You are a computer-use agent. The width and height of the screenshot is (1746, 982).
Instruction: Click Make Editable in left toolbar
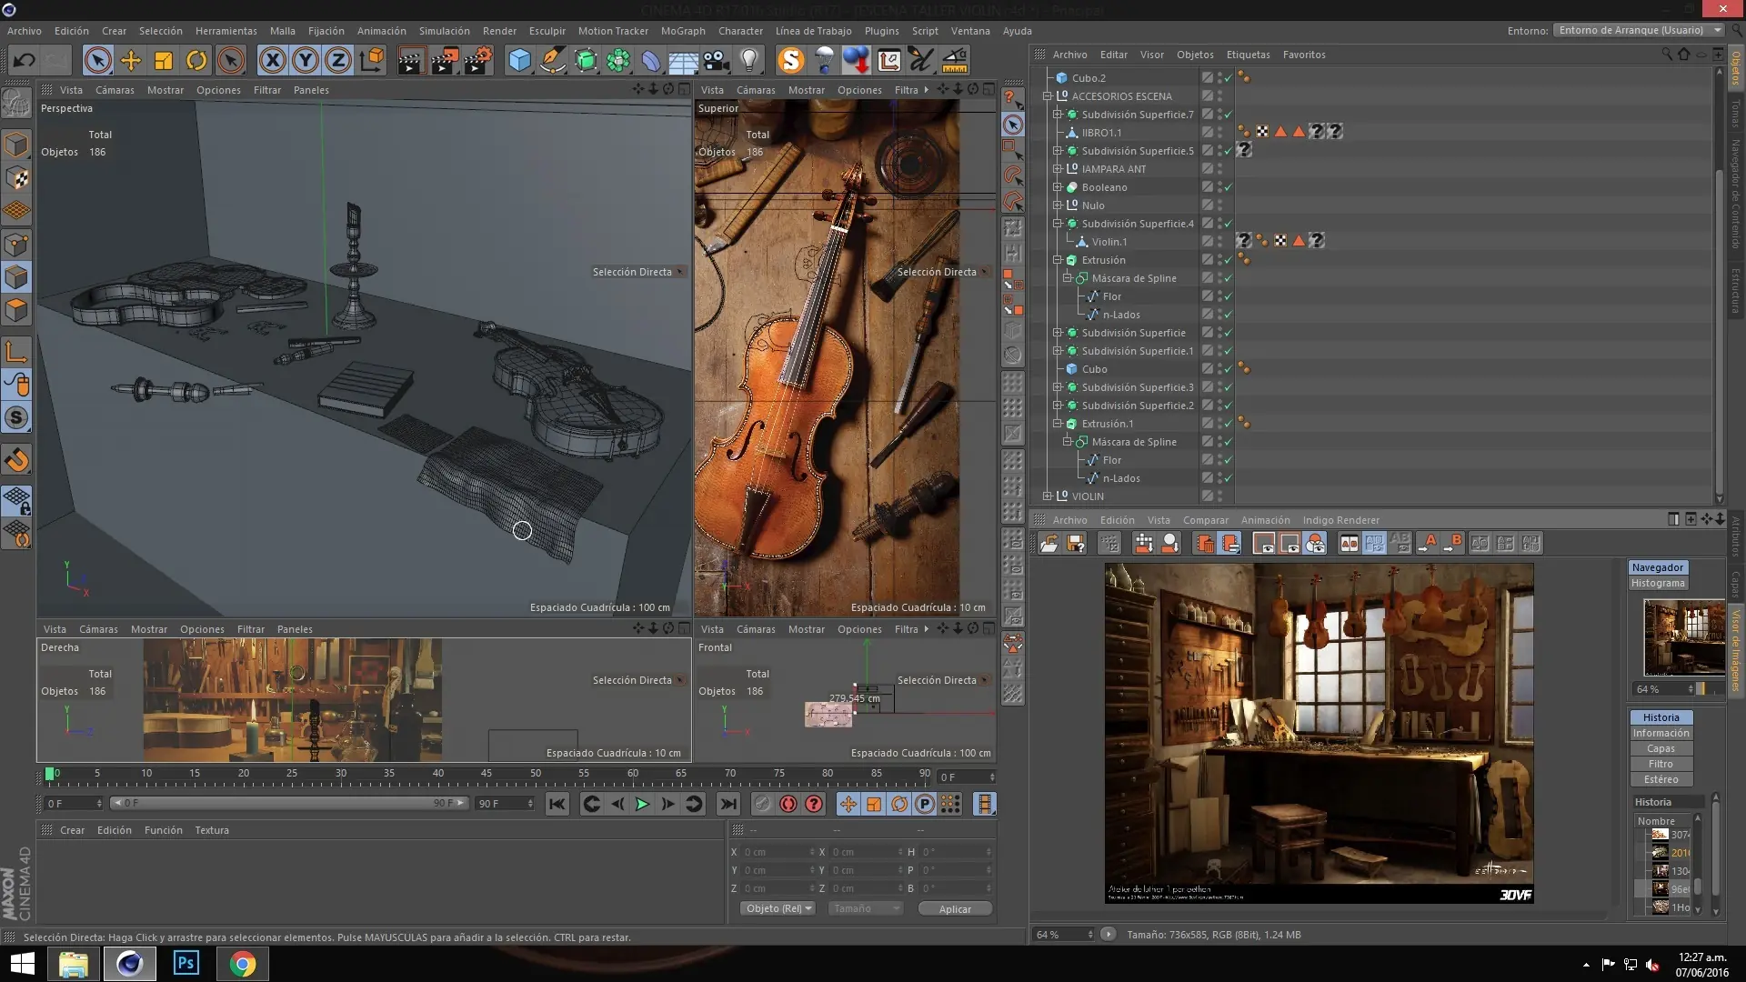(x=16, y=103)
